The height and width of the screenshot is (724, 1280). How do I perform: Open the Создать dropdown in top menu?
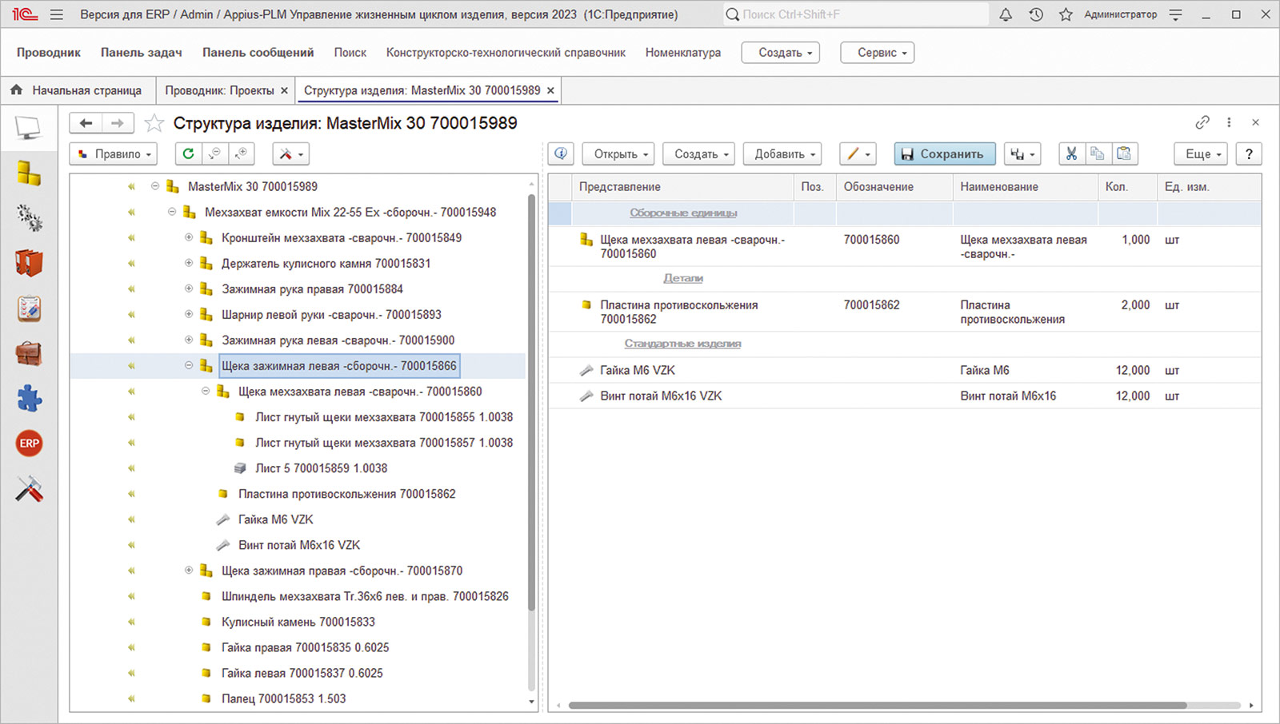pyautogui.click(x=780, y=53)
